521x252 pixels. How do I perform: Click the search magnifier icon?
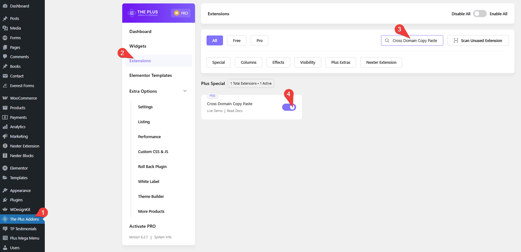point(387,40)
